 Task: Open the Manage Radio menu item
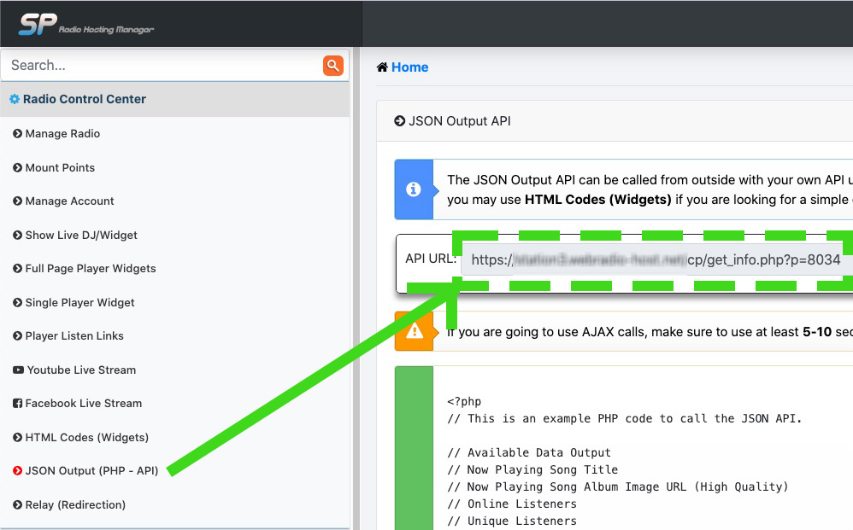click(62, 134)
